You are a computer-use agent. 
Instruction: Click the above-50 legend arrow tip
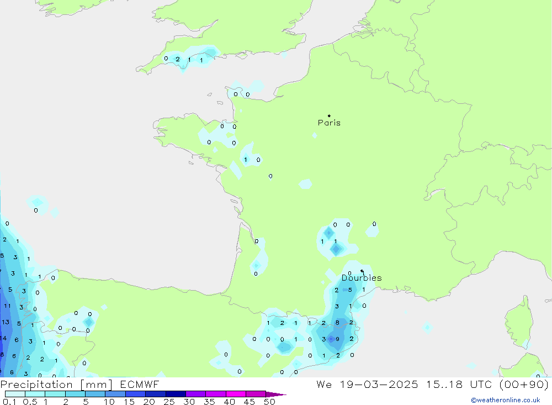[277, 395]
